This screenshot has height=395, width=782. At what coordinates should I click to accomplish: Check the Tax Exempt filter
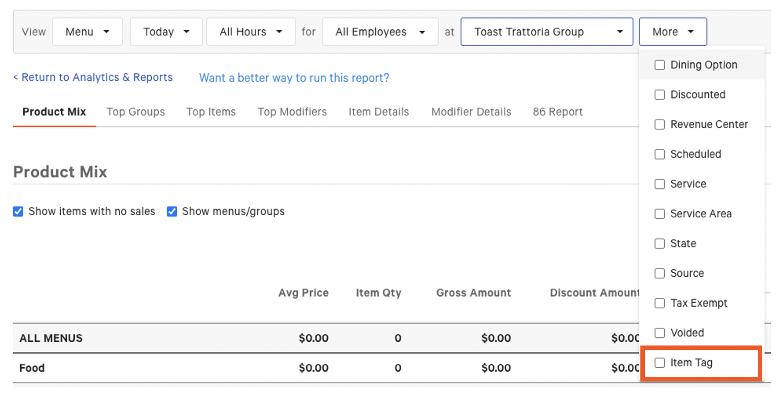660,303
